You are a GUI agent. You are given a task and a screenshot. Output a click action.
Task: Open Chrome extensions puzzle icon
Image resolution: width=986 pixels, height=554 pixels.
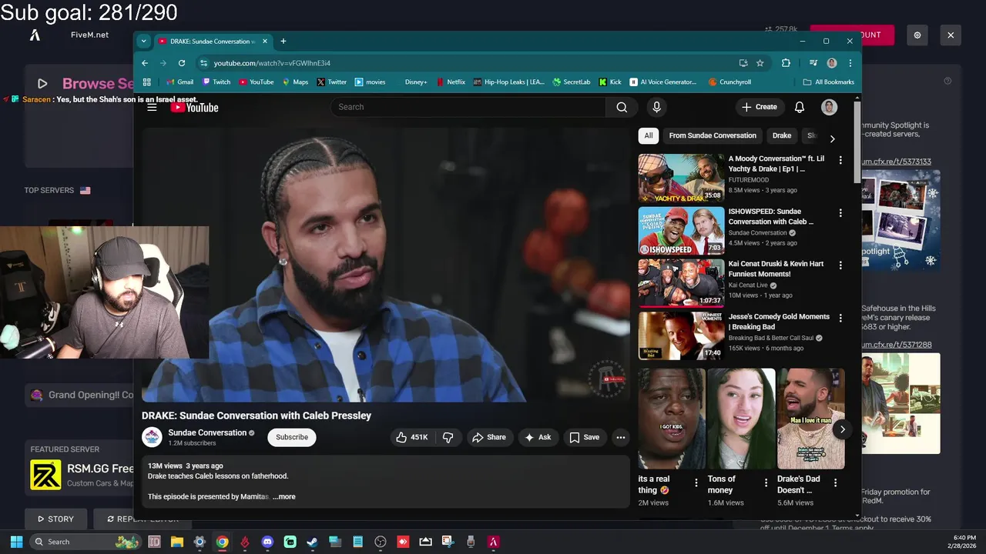(786, 63)
